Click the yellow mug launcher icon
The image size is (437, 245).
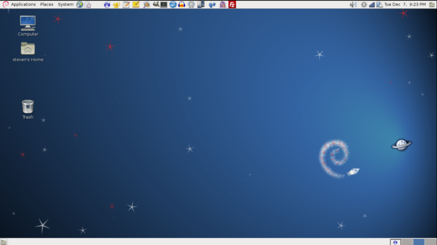click(116, 5)
